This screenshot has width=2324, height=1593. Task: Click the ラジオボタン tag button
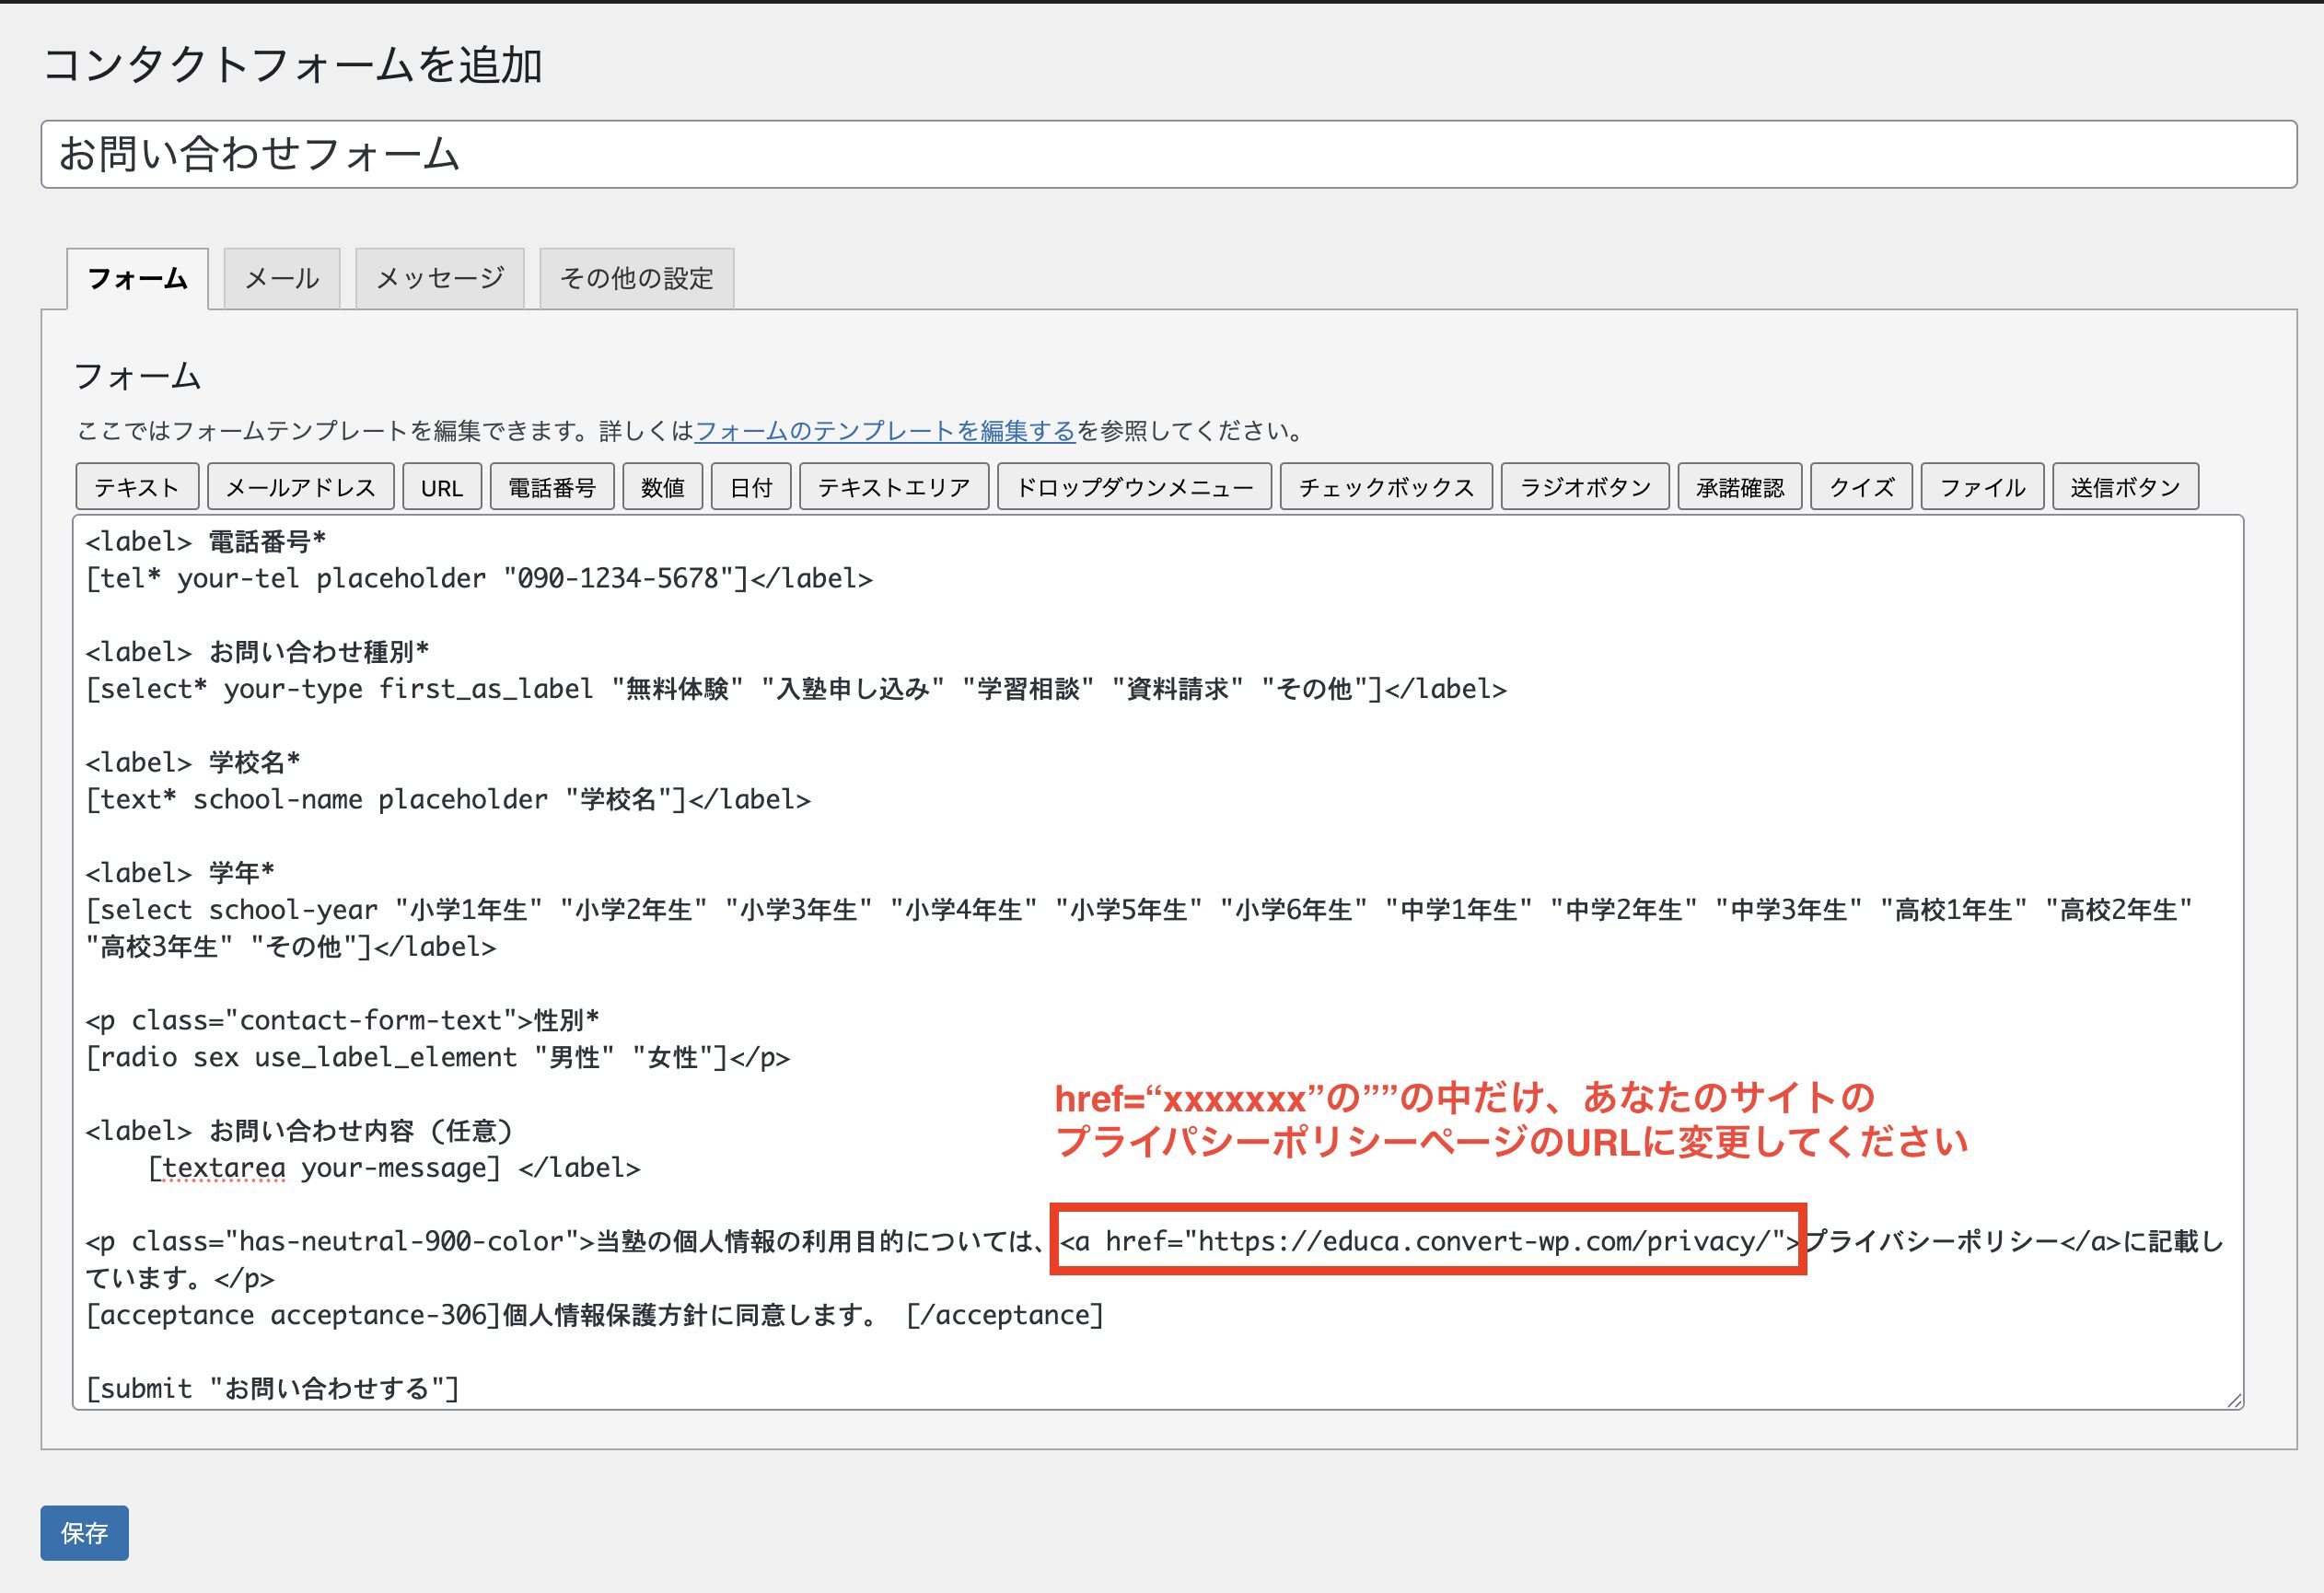[x=1584, y=487]
